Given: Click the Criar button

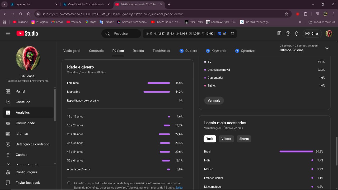Looking at the screenshot, I should pos(312,34).
